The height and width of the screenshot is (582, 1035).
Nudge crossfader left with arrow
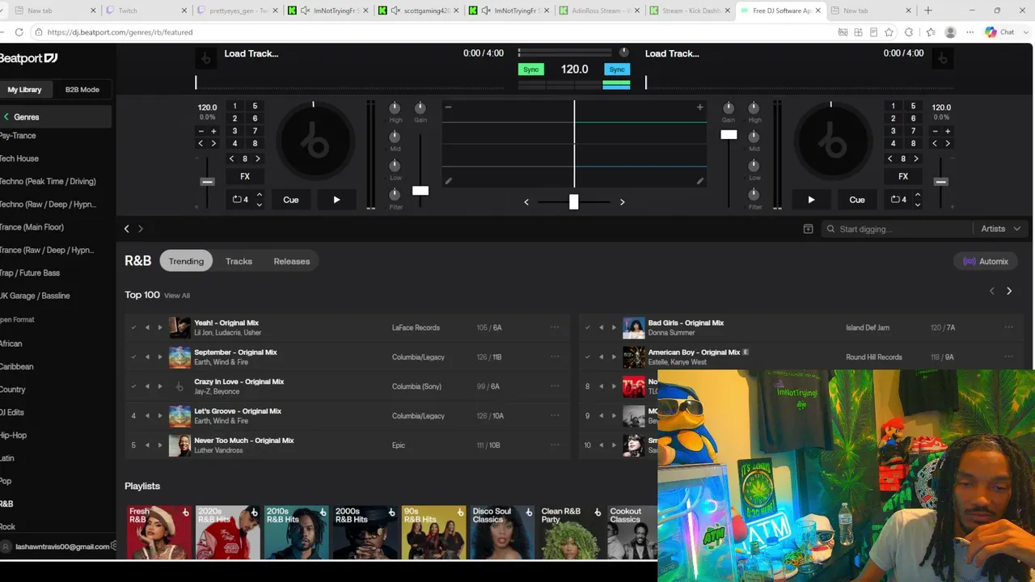tap(526, 202)
